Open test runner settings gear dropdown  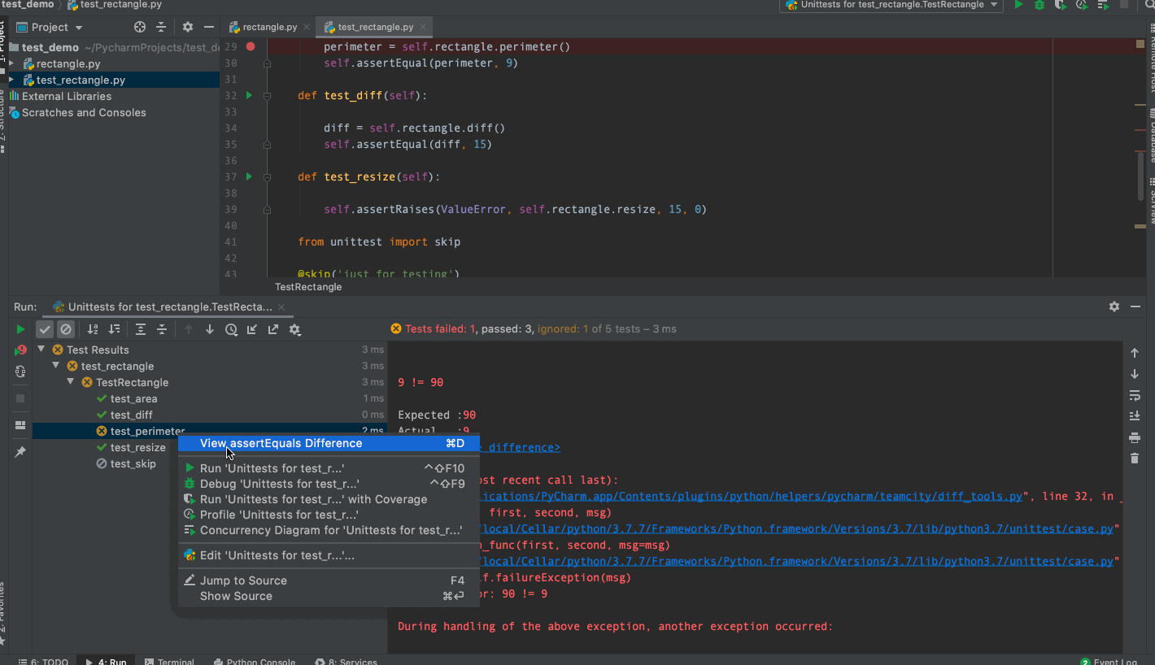tap(295, 329)
